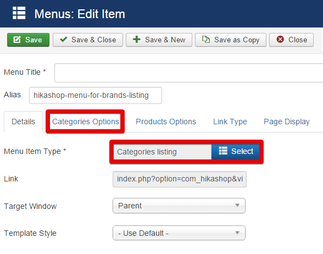This screenshot has width=323, height=254.
Task: Click into the Menu Title field
Action: (189, 73)
